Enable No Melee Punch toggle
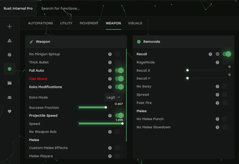 coord(226,119)
